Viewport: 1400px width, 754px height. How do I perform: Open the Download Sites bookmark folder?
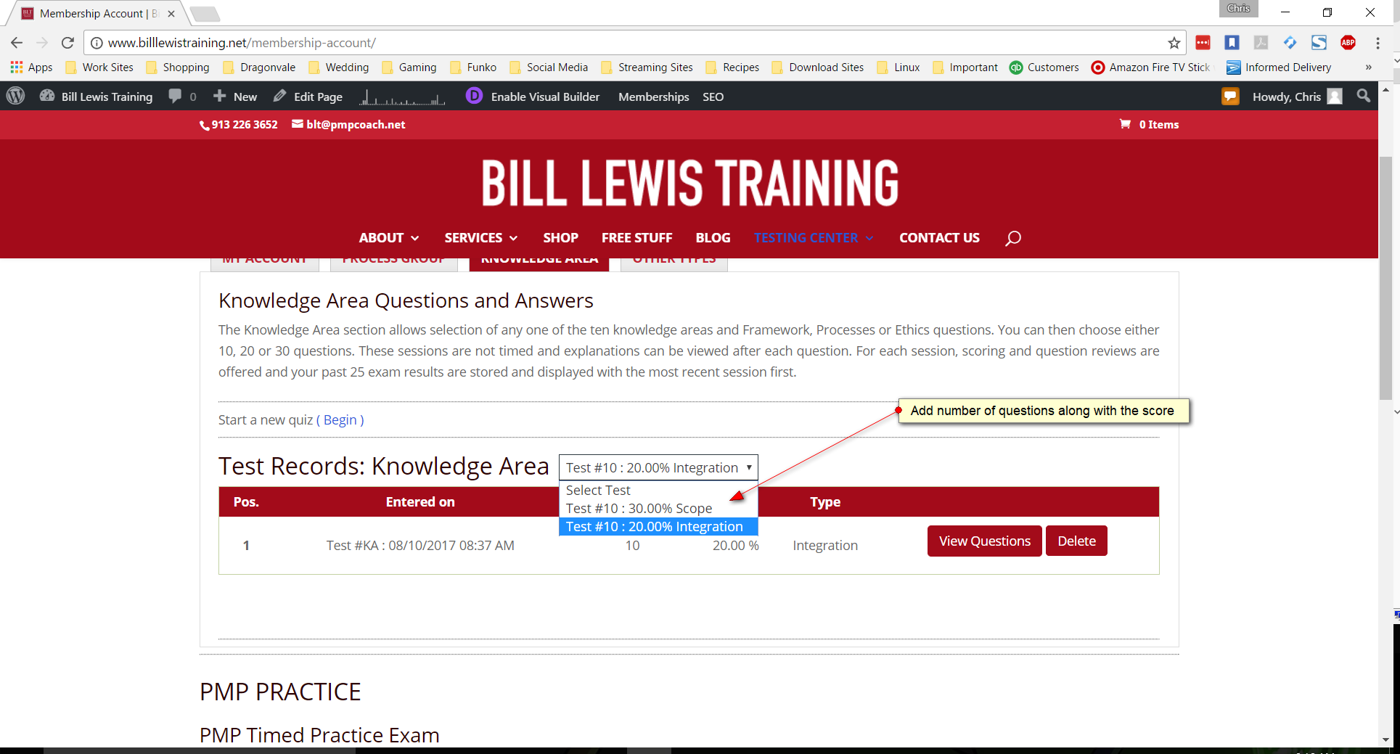[818, 67]
